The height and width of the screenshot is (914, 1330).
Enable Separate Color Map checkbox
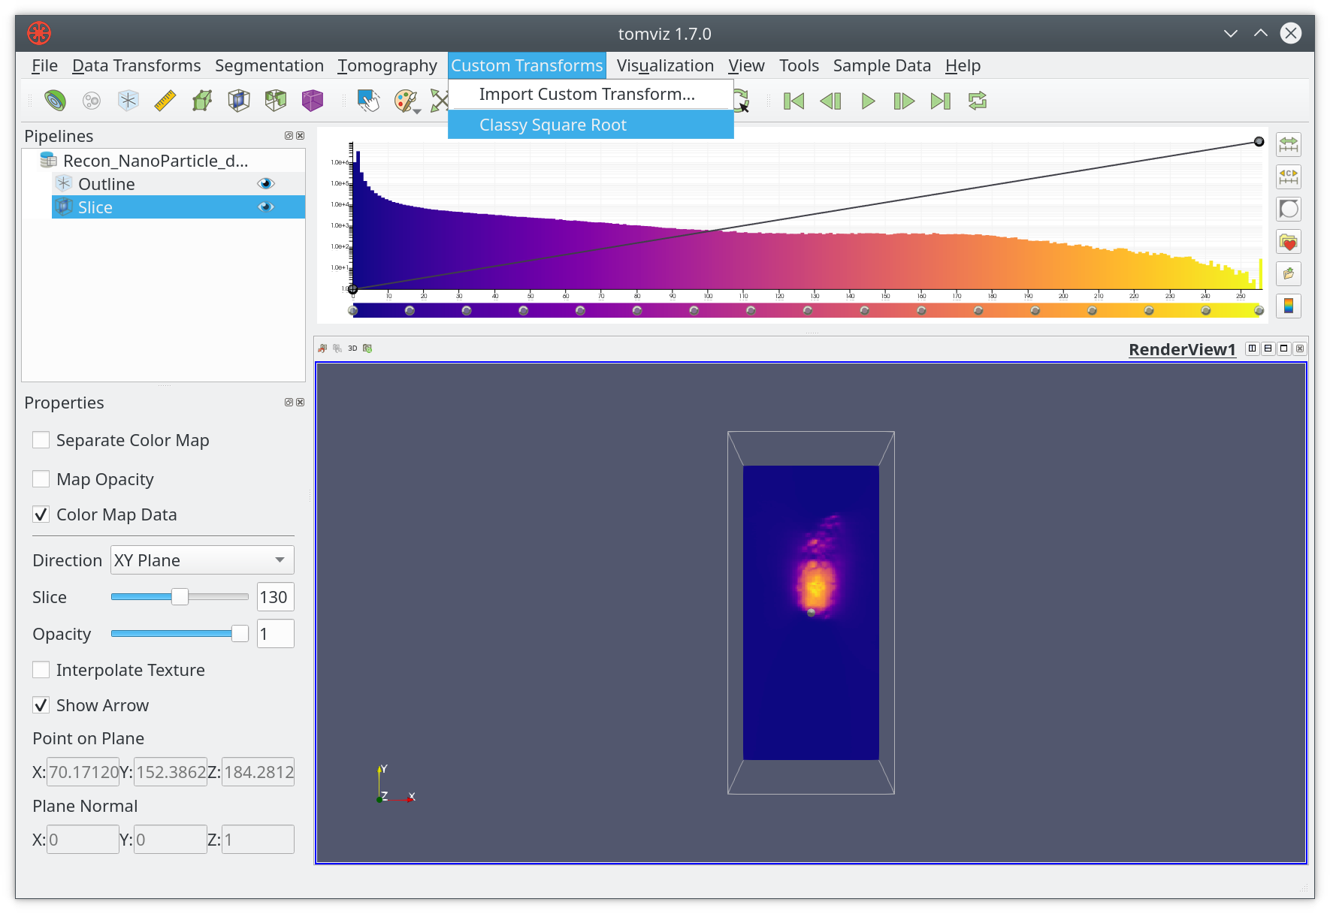click(41, 439)
